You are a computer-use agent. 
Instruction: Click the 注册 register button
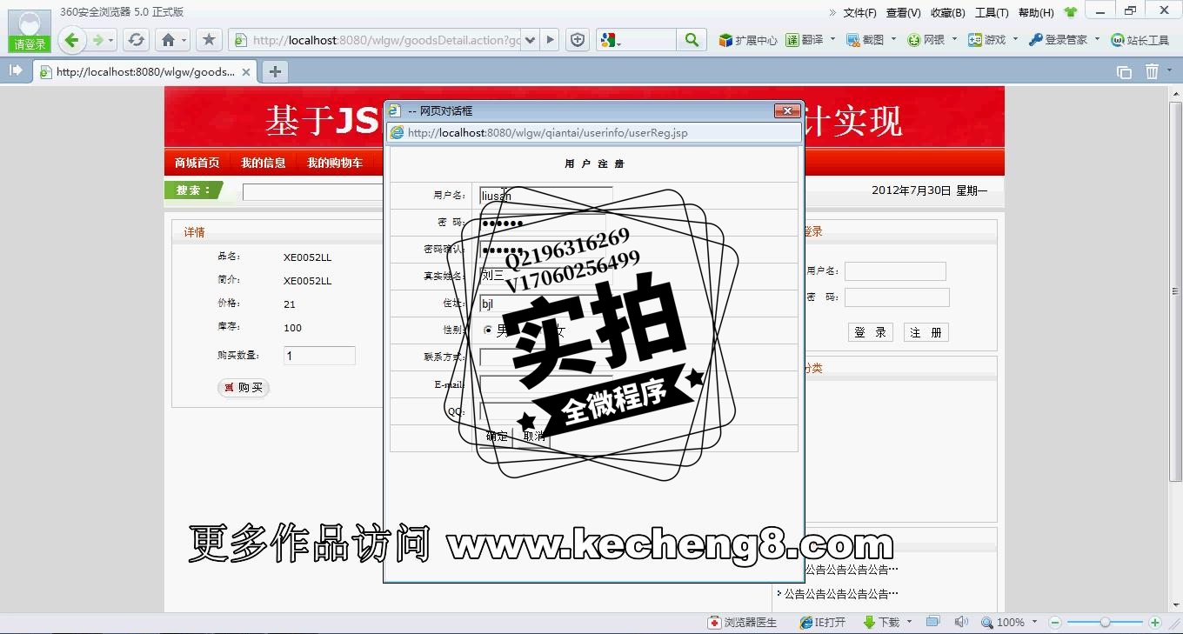click(926, 332)
